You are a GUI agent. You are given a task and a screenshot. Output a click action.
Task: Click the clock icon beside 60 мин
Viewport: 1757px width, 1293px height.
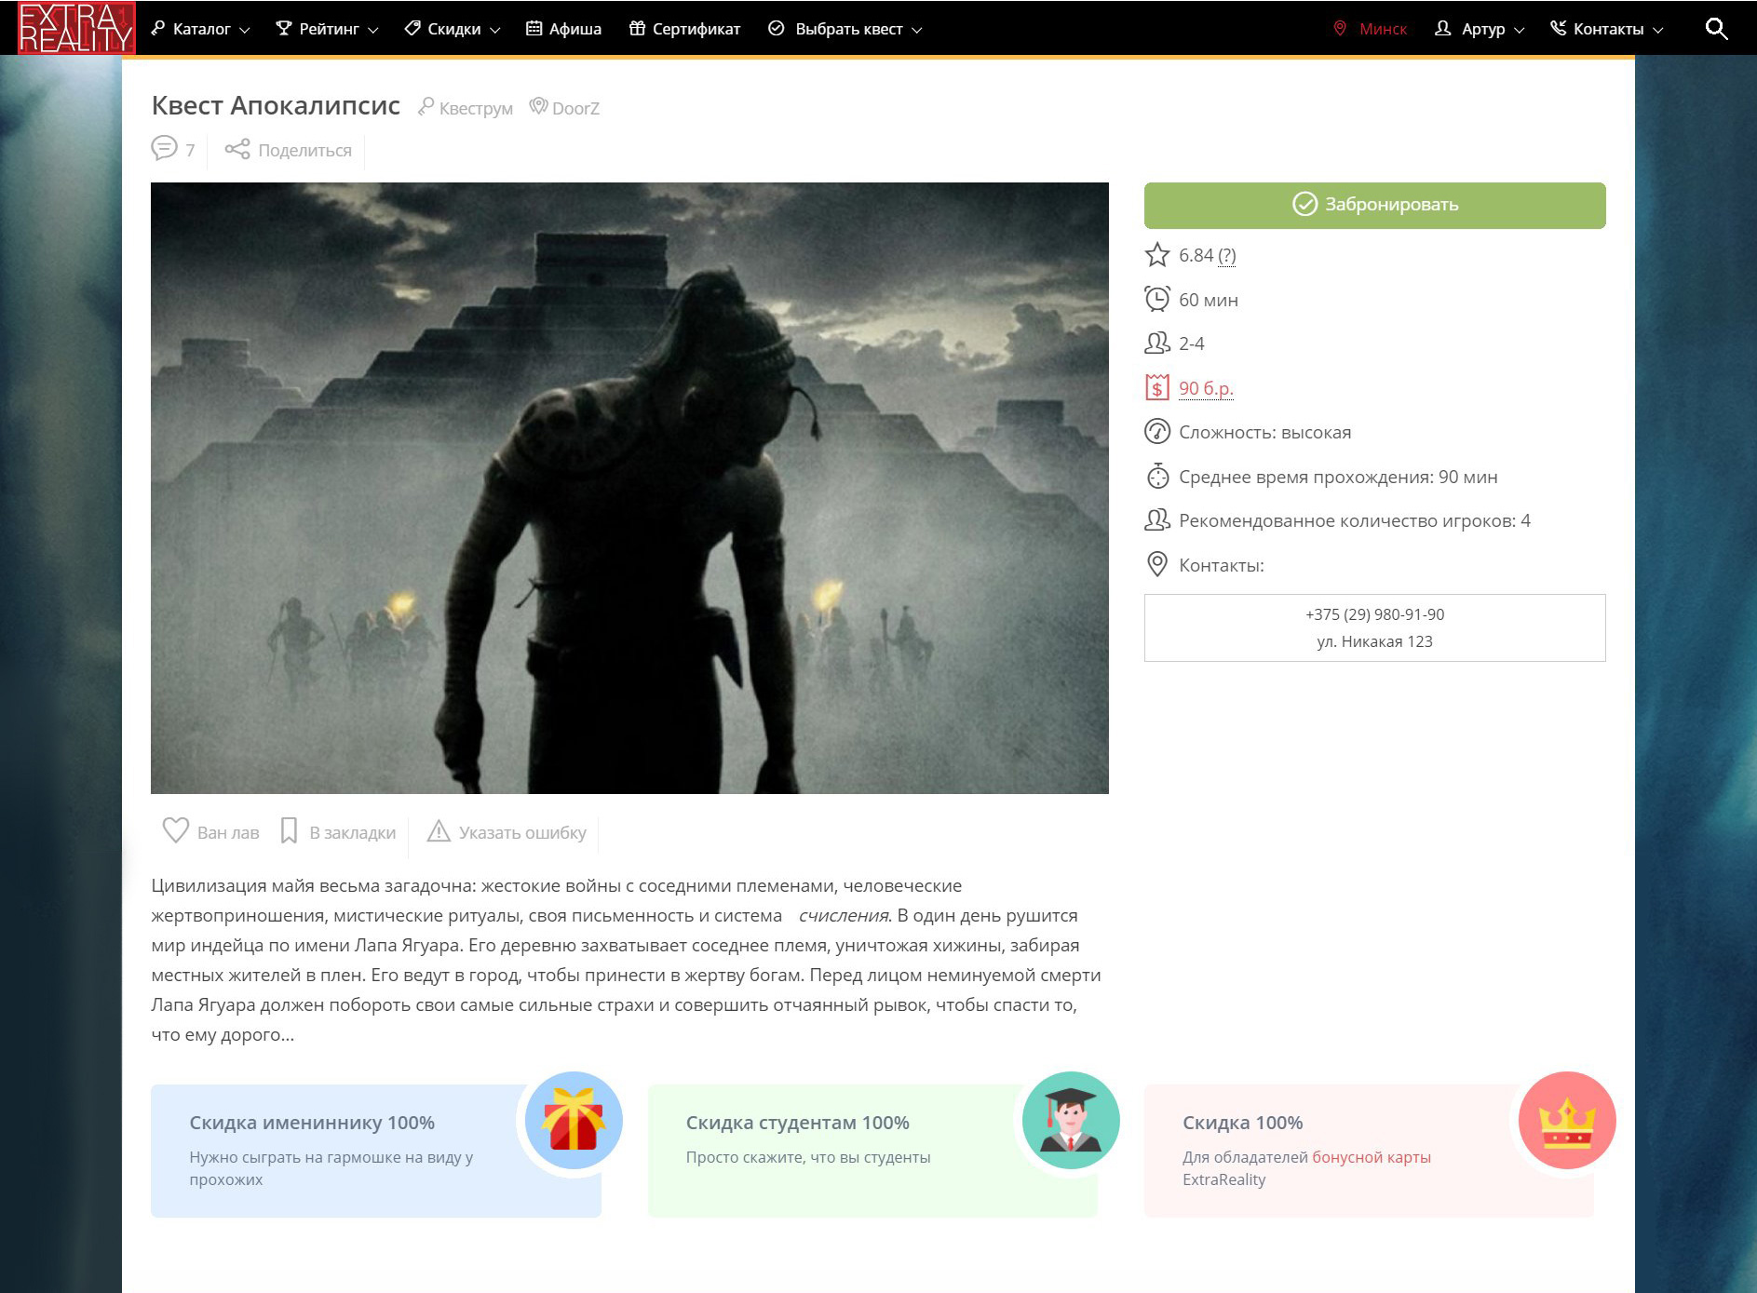coord(1157,299)
